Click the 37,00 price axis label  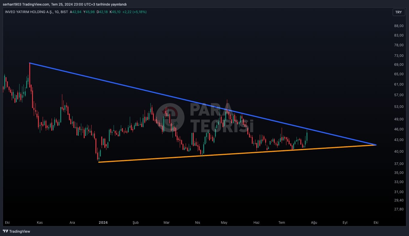point(399,164)
